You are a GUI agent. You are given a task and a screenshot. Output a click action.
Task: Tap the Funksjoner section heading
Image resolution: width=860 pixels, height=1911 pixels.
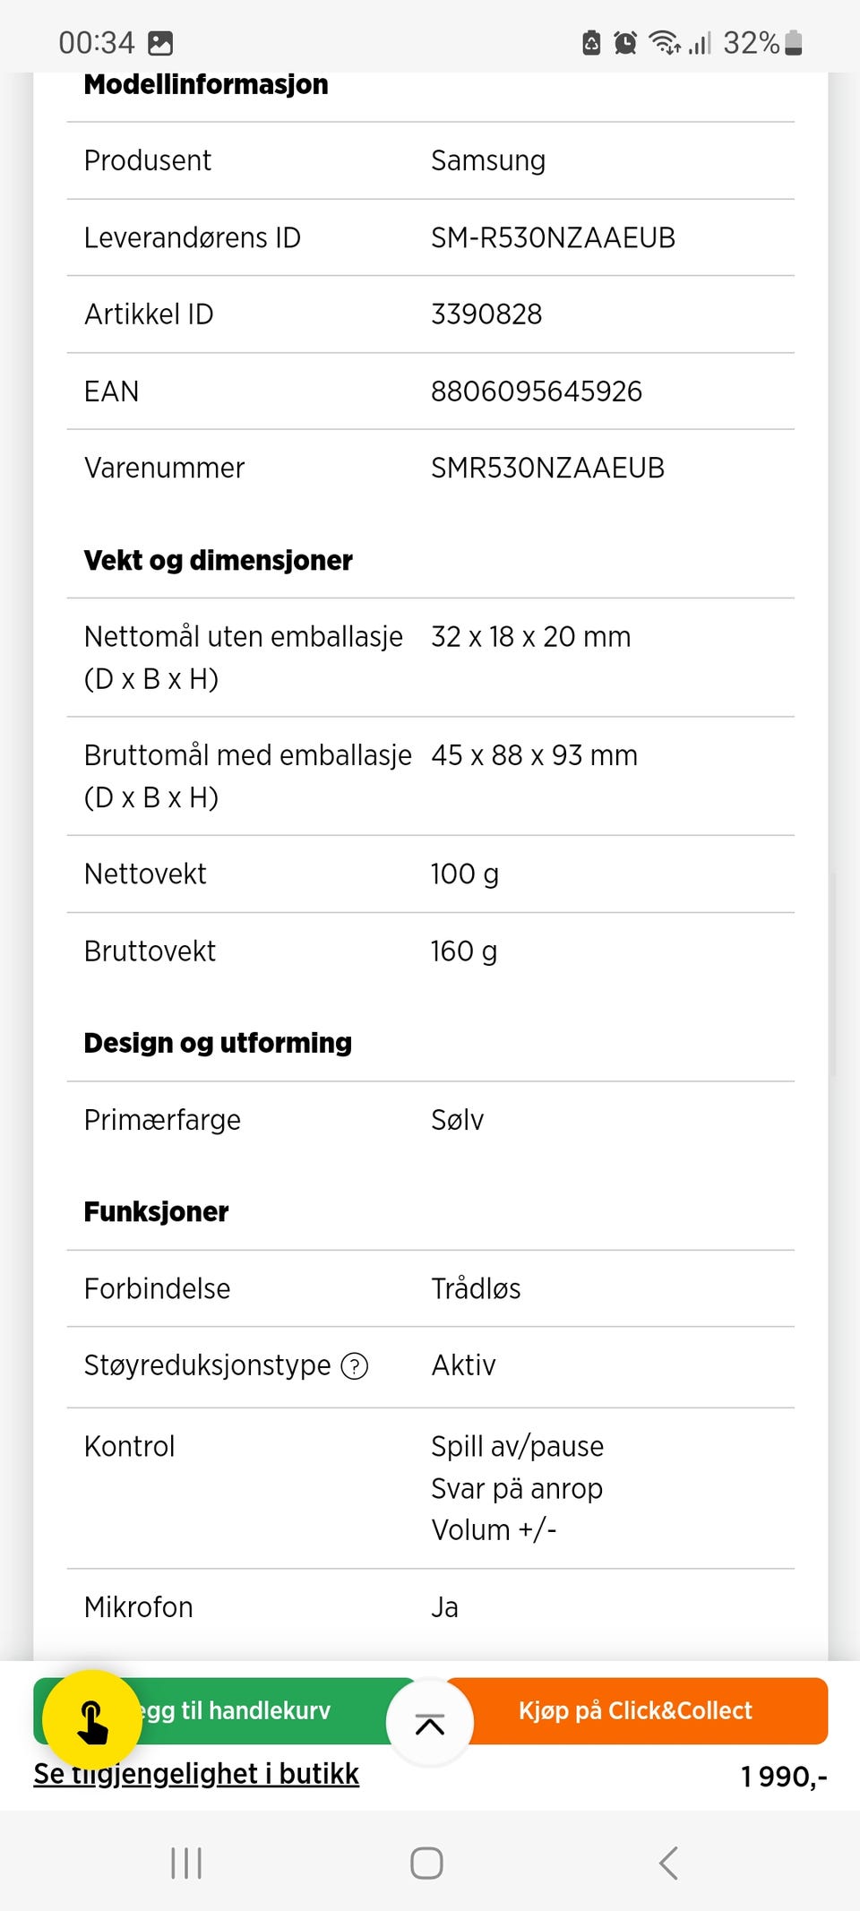coord(156,1212)
